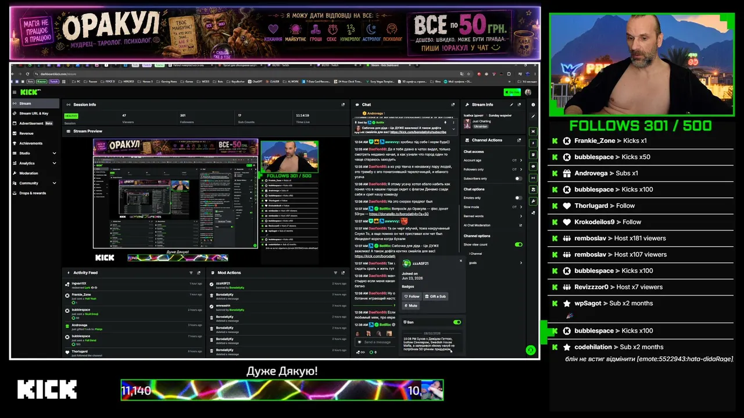
Task: Filter the Activity Feed
Action: click(x=191, y=272)
